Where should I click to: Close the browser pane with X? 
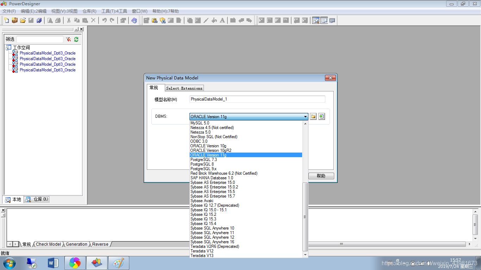point(81,29)
